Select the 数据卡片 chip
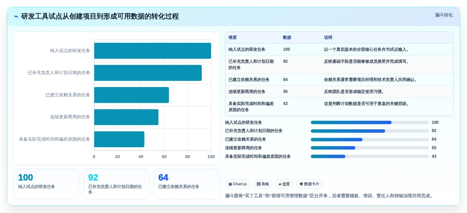The height and width of the screenshot is (213, 467). (309, 184)
